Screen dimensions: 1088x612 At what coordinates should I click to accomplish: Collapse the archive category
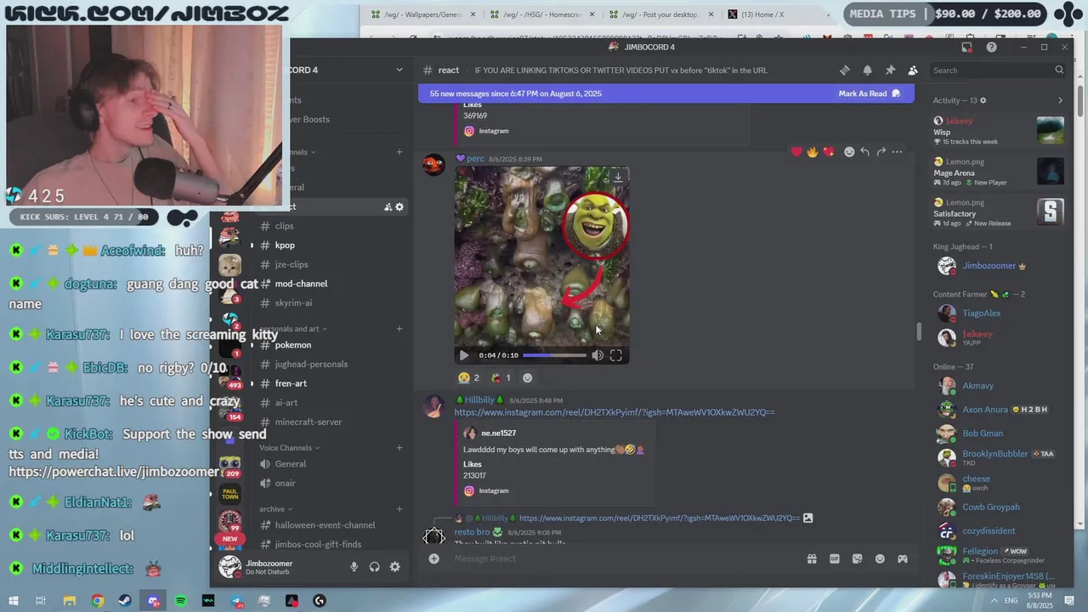coord(275,509)
